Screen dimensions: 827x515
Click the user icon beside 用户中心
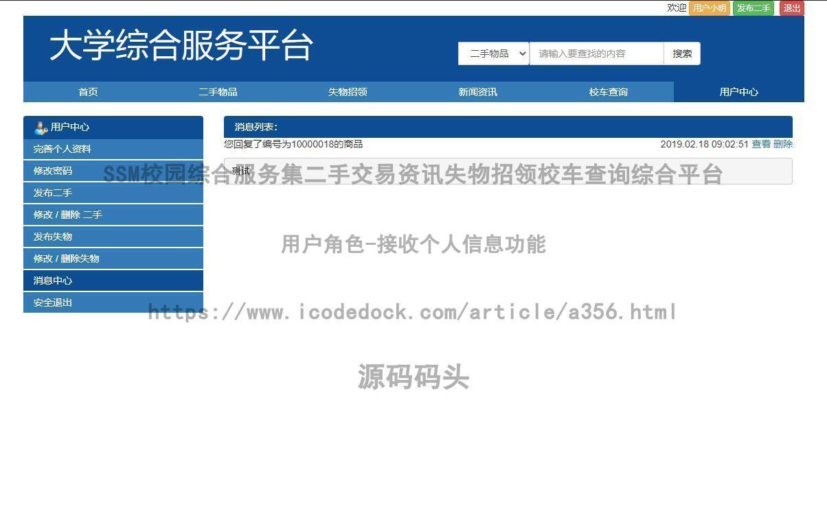41,128
